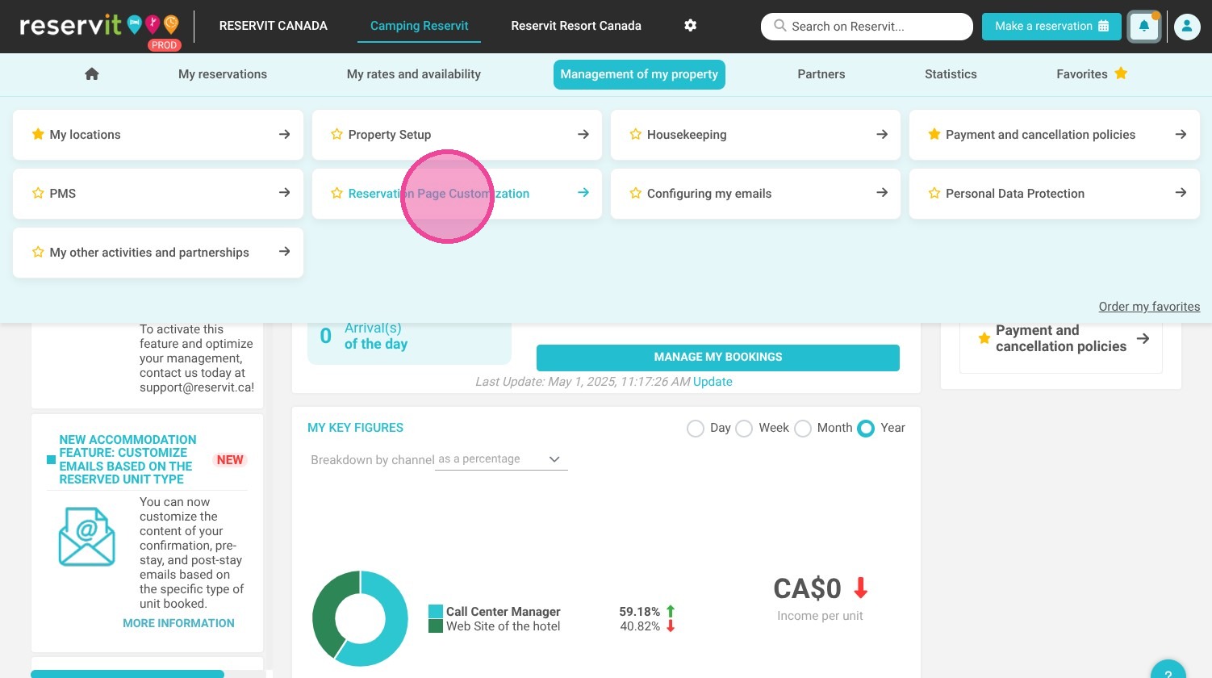The image size is (1212, 678).
Task: Toggle favorite star for Property Setup
Action: (x=336, y=134)
